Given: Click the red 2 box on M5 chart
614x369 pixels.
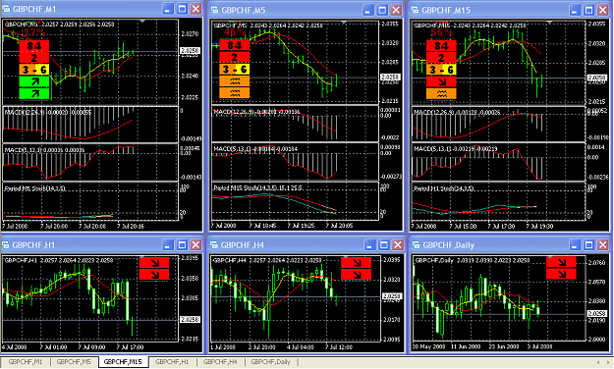Looking at the screenshot, I should click(235, 57).
